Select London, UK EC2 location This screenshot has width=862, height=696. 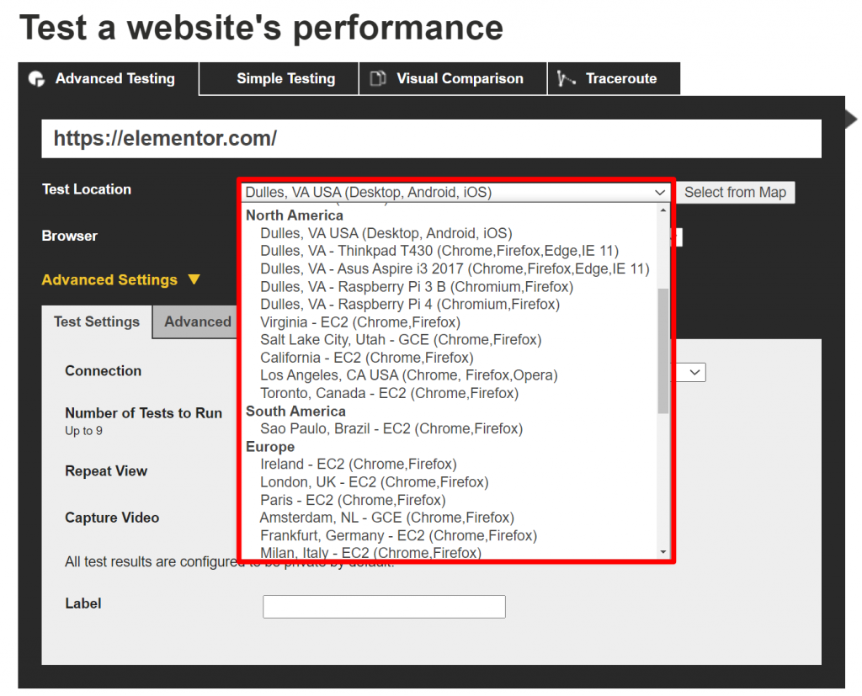coord(374,482)
